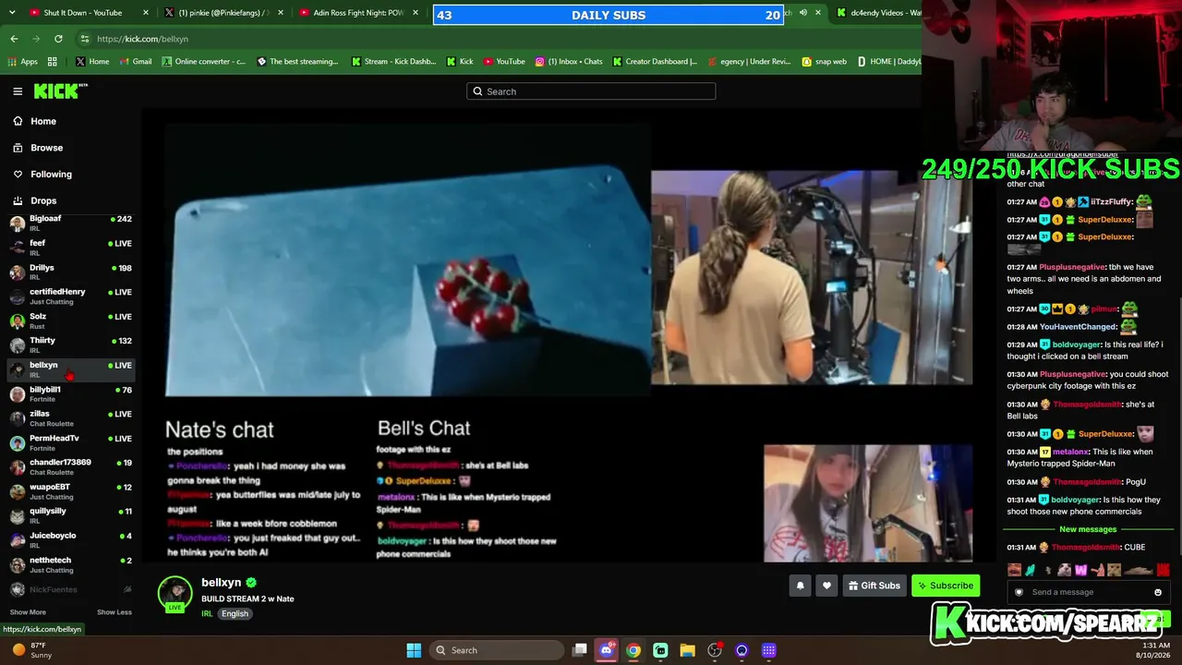The image size is (1182, 665).
Task: Open chandler173869's channel in the sidebar
Action: pyautogui.click(x=71, y=466)
